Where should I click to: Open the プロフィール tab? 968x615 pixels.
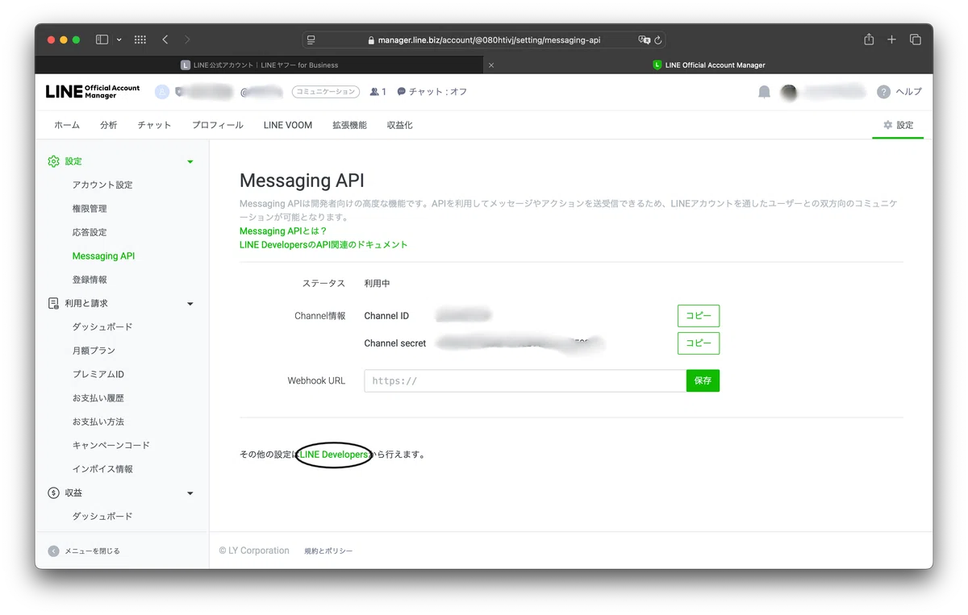[x=218, y=125]
